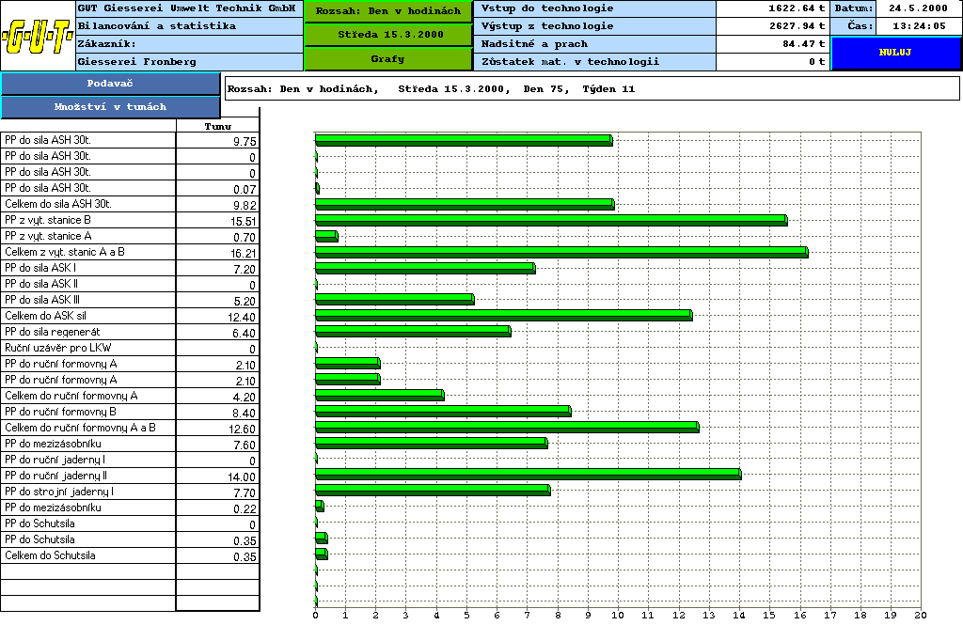963x625 pixels.
Task: Switch to the Podavač section
Action: (x=110, y=84)
